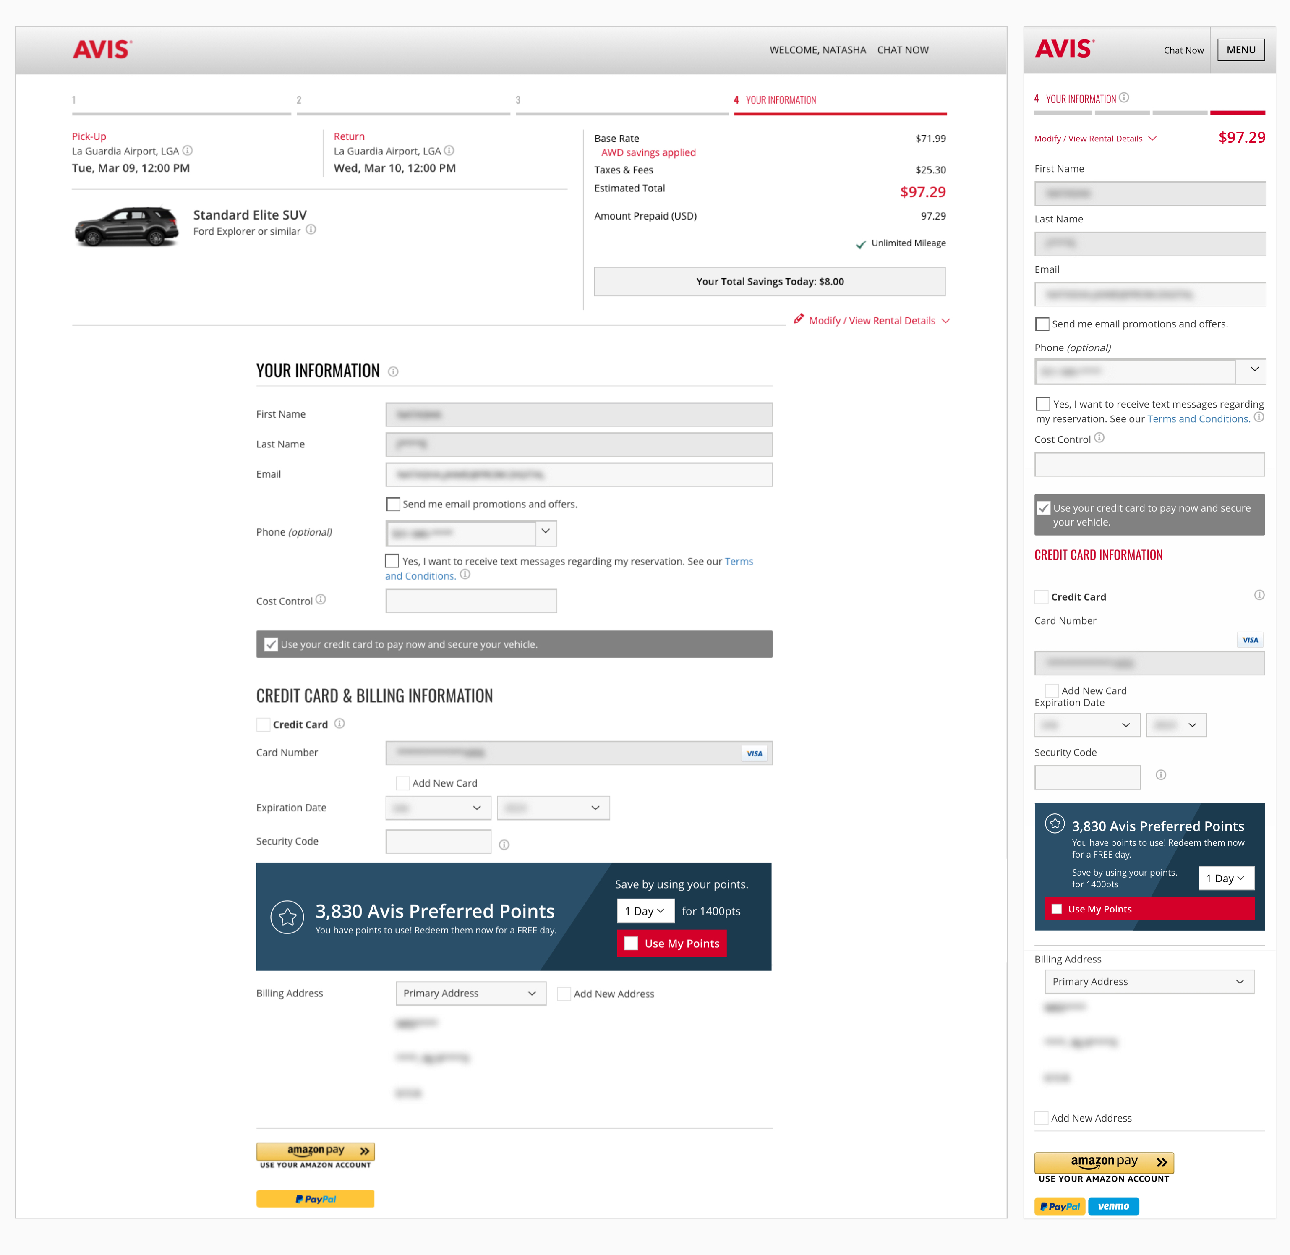
Task: Click info icon beside Ford Explorer or similar
Action: [x=311, y=229]
